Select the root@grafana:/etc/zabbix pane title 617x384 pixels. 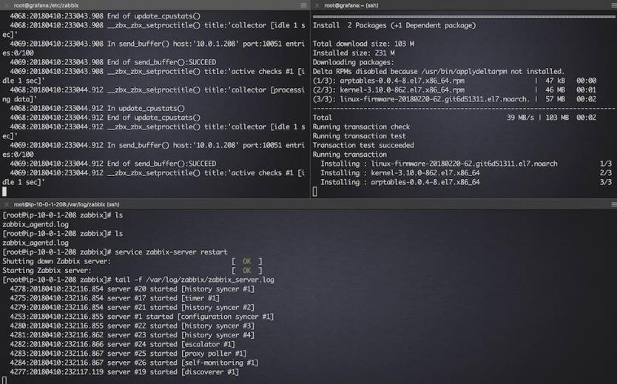[x=46, y=5]
